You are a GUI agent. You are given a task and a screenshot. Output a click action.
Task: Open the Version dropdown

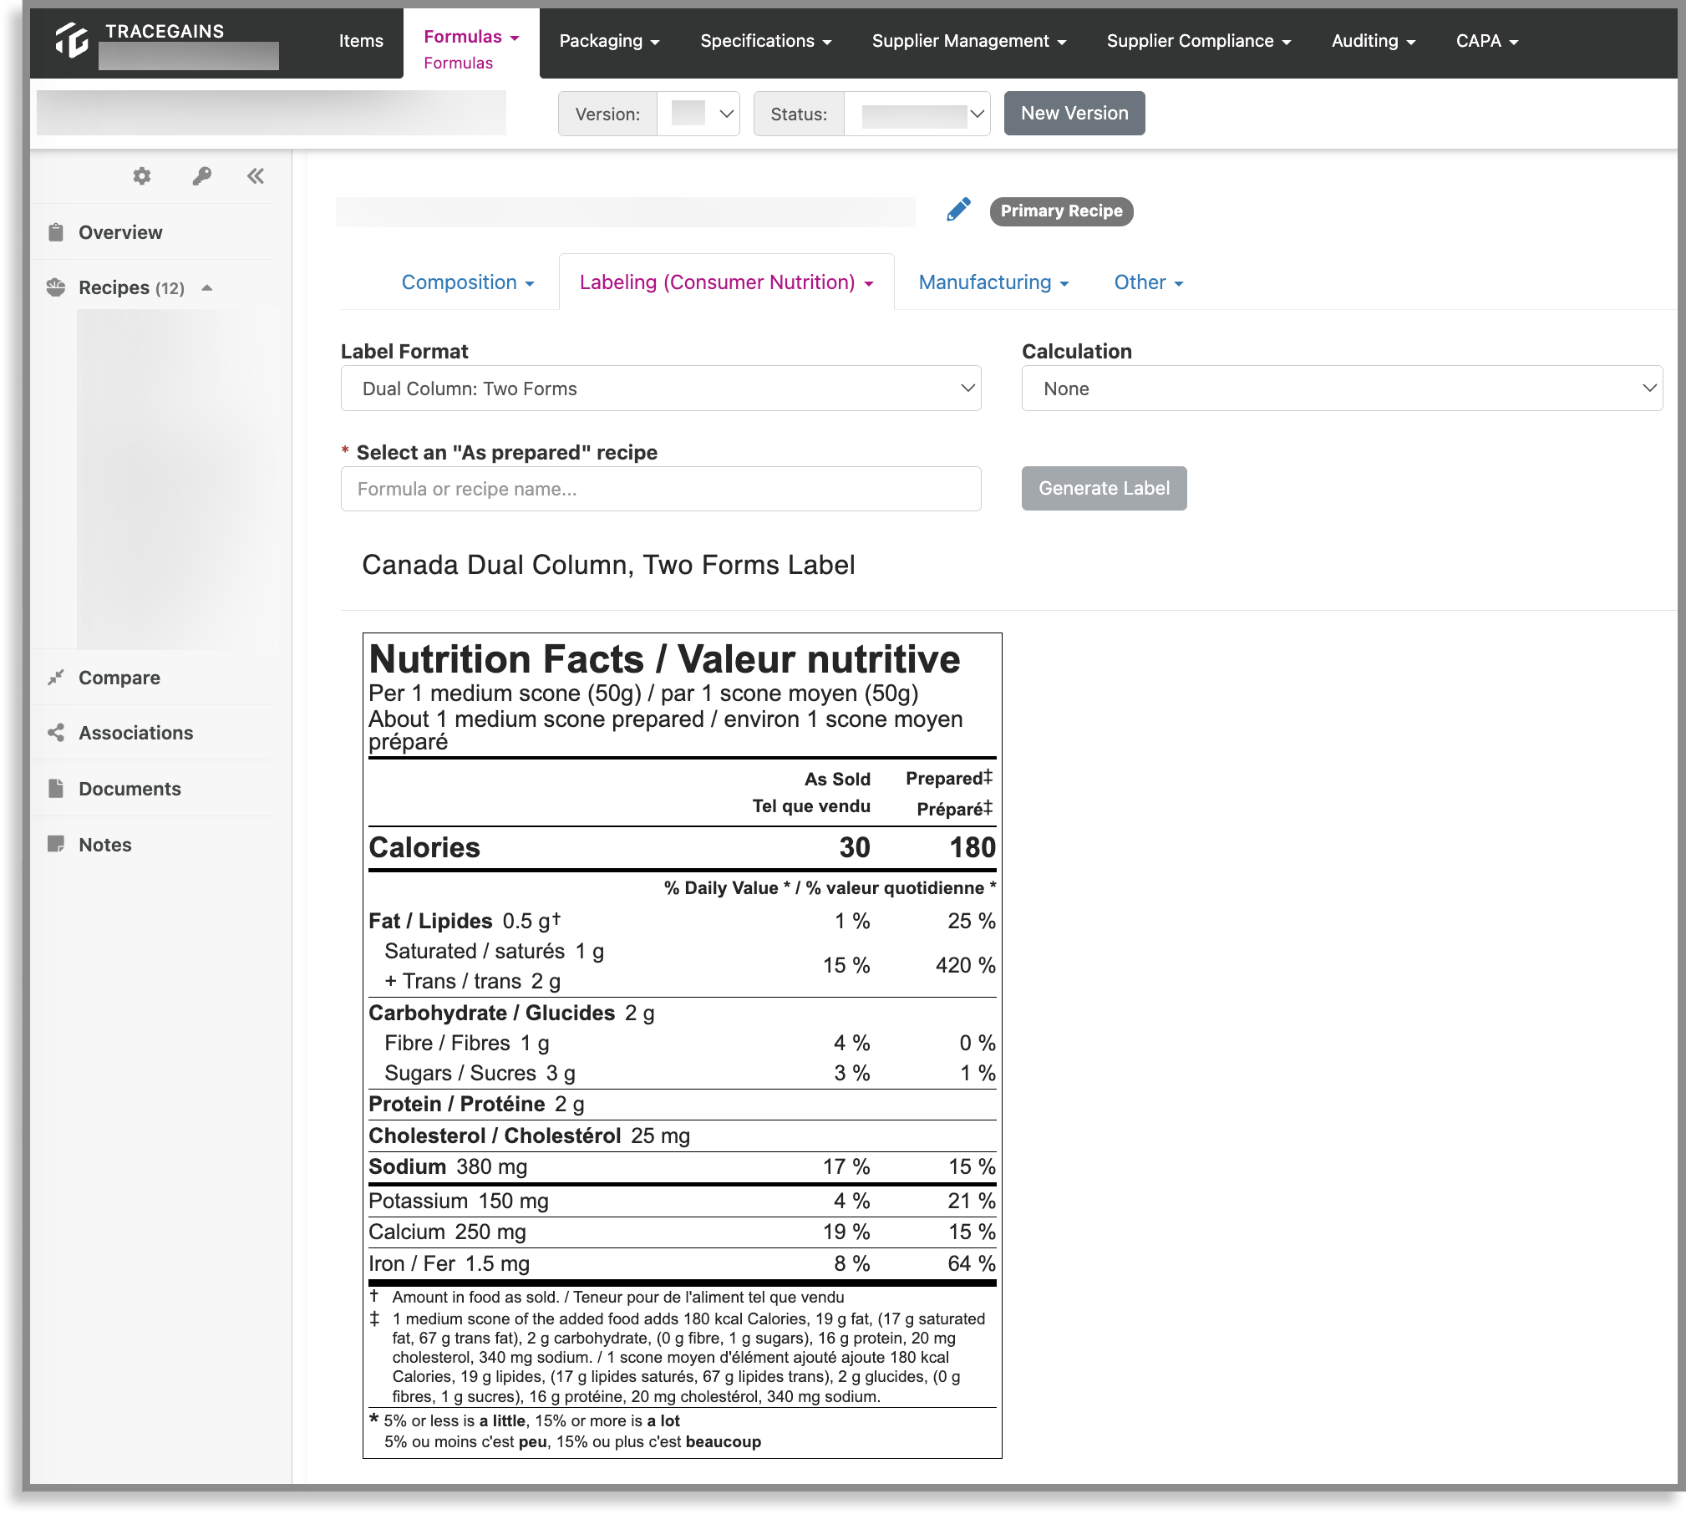(x=698, y=114)
